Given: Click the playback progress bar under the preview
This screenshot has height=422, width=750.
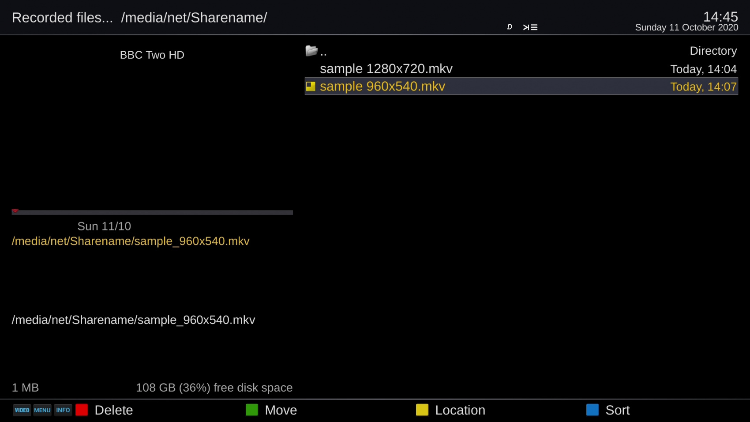Looking at the screenshot, I should click(152, 212).
